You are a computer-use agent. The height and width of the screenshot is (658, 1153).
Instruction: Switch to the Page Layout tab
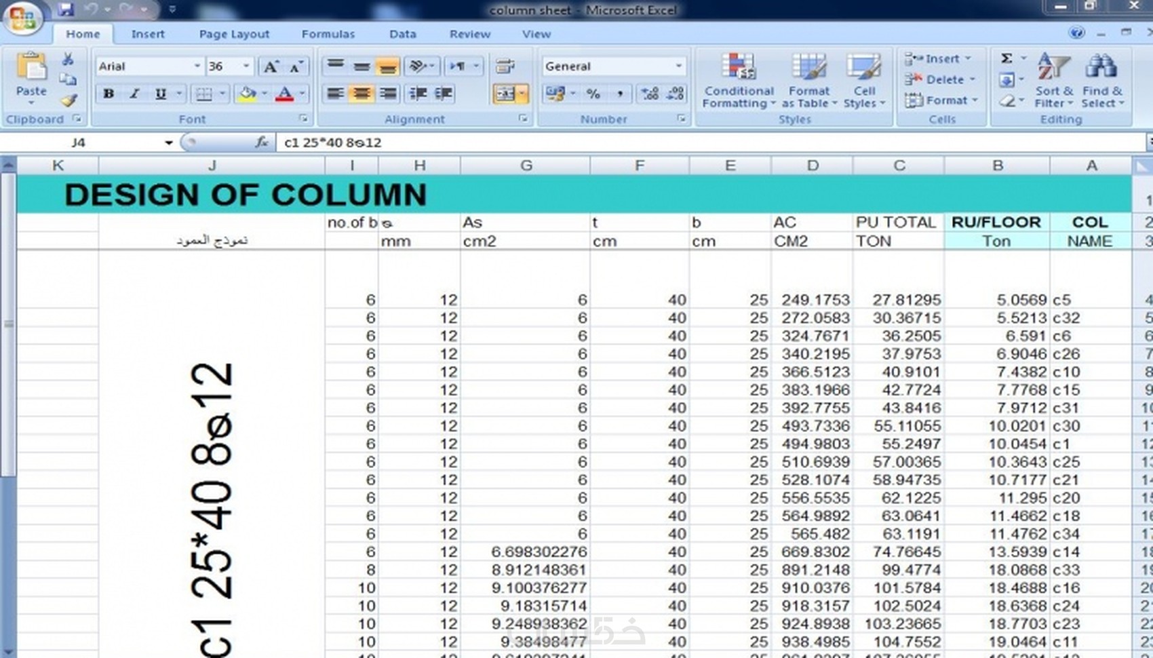pyautogui.click(x=234, y=34)
